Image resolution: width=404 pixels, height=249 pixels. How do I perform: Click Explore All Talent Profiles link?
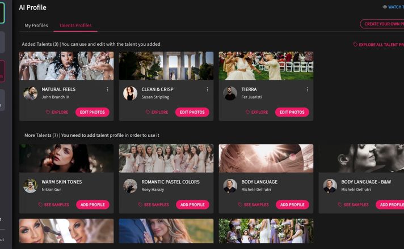(x=378, y=45)
